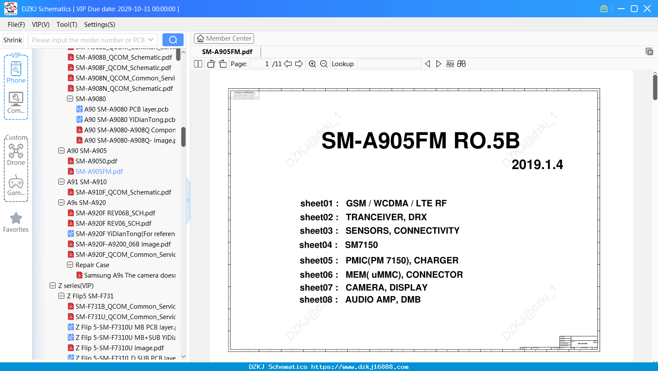Find previous lookup match
This screenshot has width=658, height=371.
[427, 64]
